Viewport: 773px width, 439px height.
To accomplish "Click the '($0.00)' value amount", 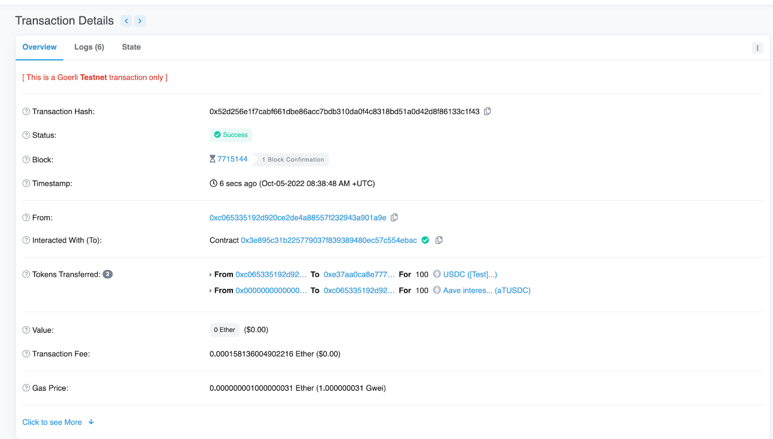I will [x=256, y=330].
